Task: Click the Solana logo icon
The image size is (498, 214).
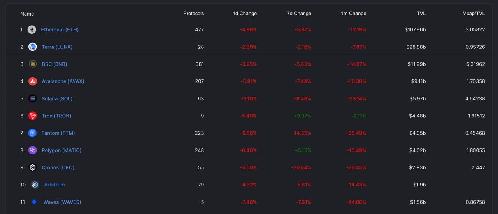Action: pos(33,98)
